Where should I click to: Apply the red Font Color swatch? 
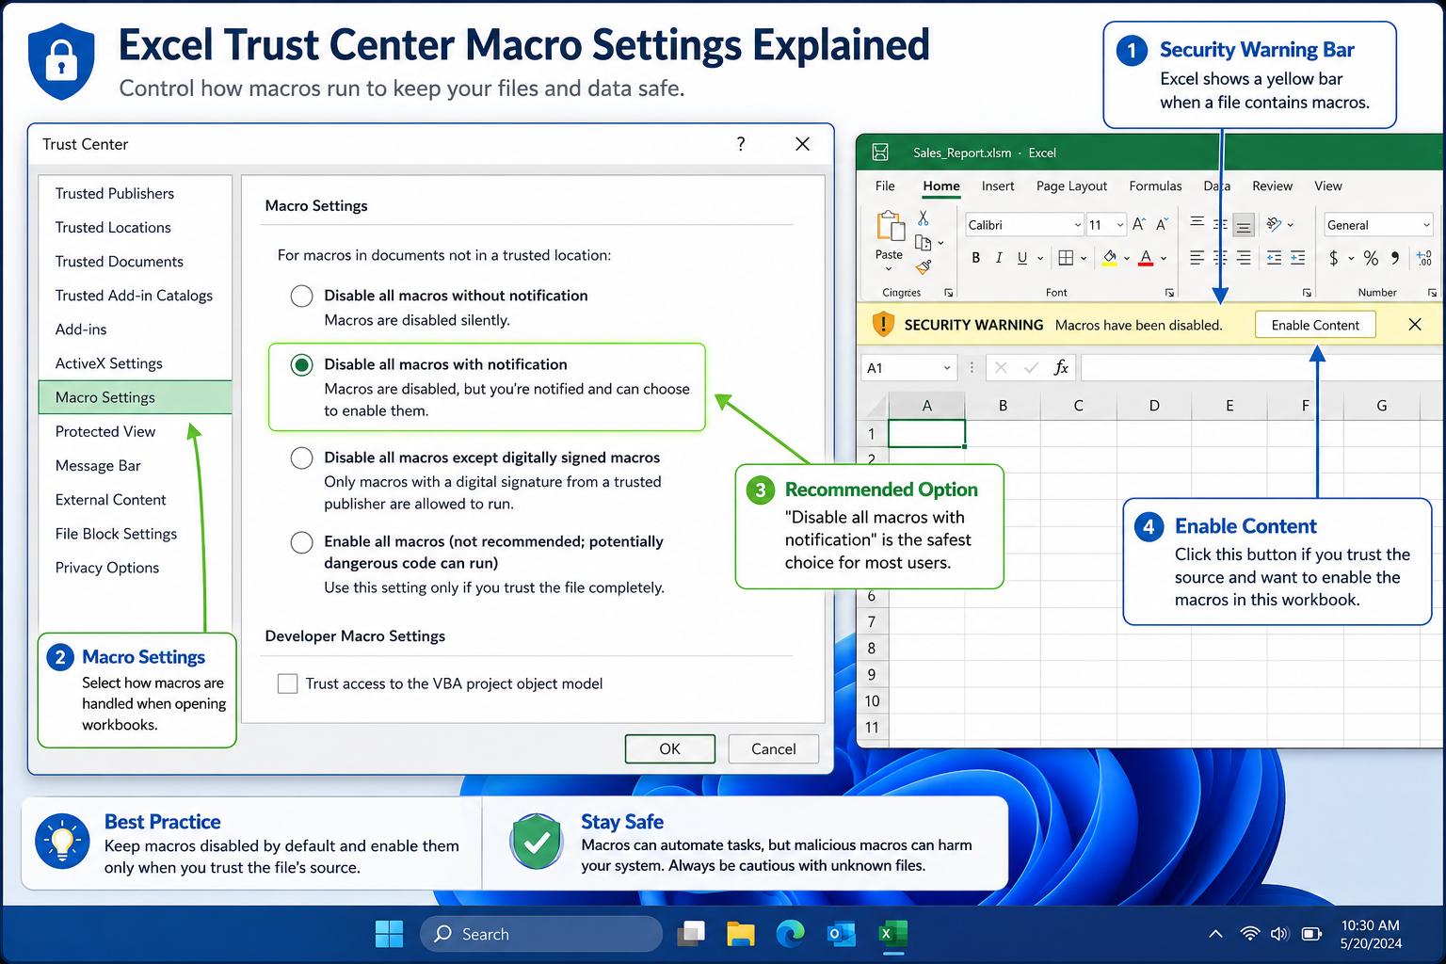1146,258
